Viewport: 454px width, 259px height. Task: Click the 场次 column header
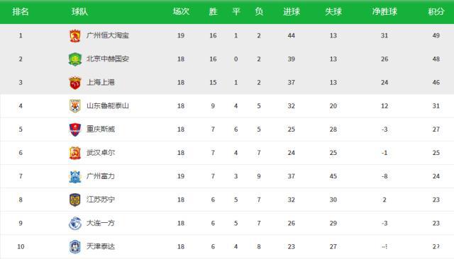[181, 11]
